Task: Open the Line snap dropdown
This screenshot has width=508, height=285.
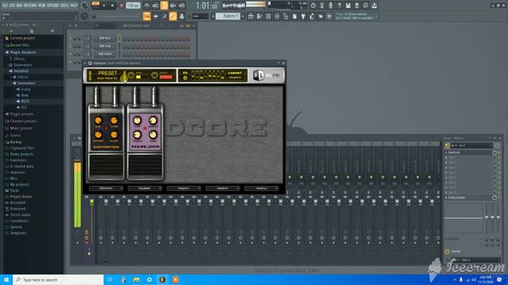Action: pyautogui.click(x=200, y=16)
